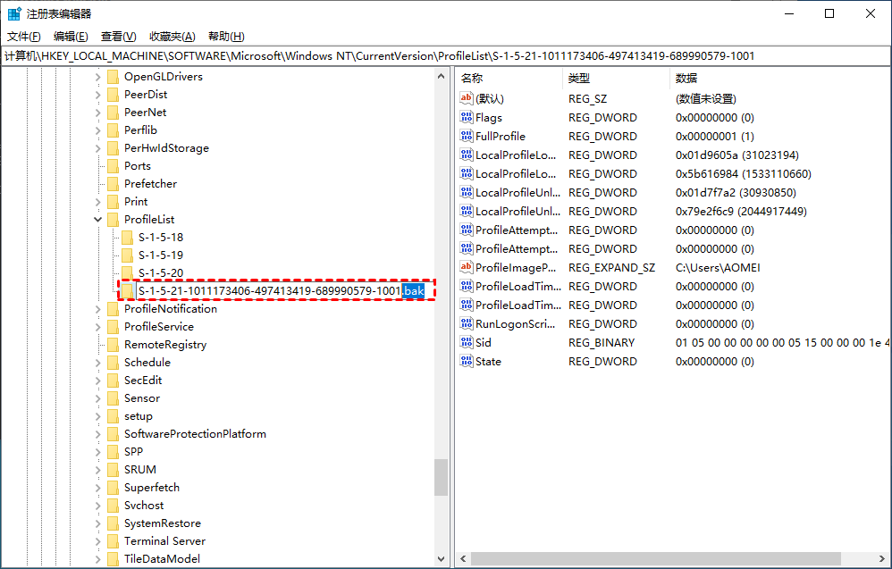892x569 pixels.
Task: Select the (数值未设置) data cell
Action: (x=706, y=98)
